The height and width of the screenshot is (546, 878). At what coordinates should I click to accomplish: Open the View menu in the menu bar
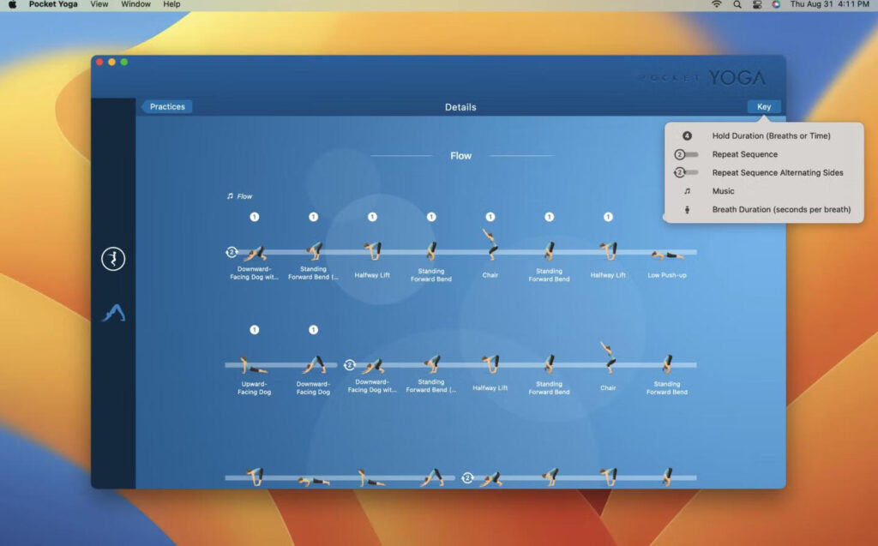99,4
